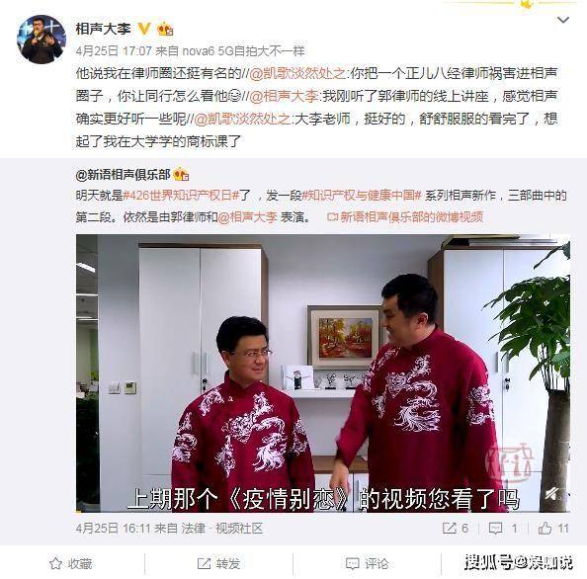This screenshot has height=579, width=587.
Task: Click the gold V verification badge
Action: 144,29
